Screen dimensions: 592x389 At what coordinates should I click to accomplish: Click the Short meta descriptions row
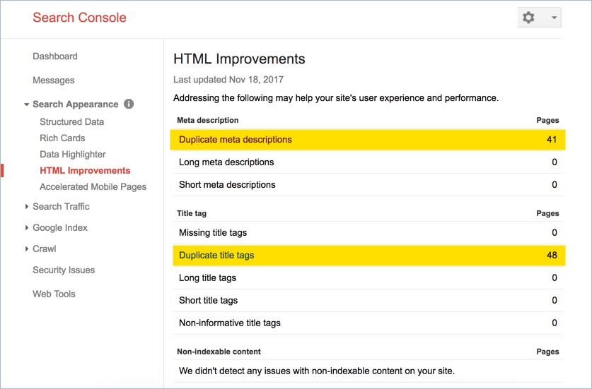coord(368,185)
